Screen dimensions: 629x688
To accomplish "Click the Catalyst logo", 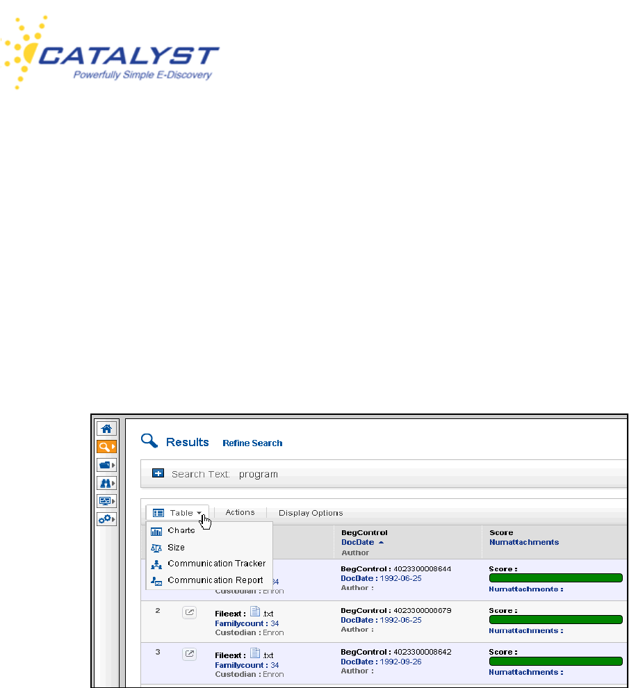I will click(110, 53).
